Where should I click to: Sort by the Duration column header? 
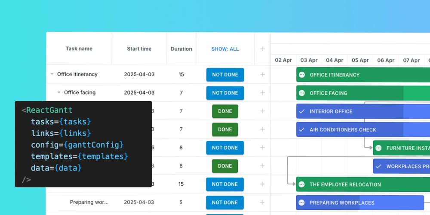181,49
